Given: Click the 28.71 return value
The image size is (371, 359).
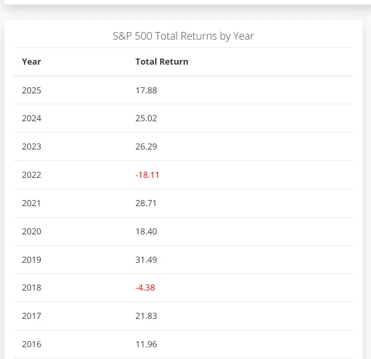Looking at the screenshot, I should pos(146,203).
